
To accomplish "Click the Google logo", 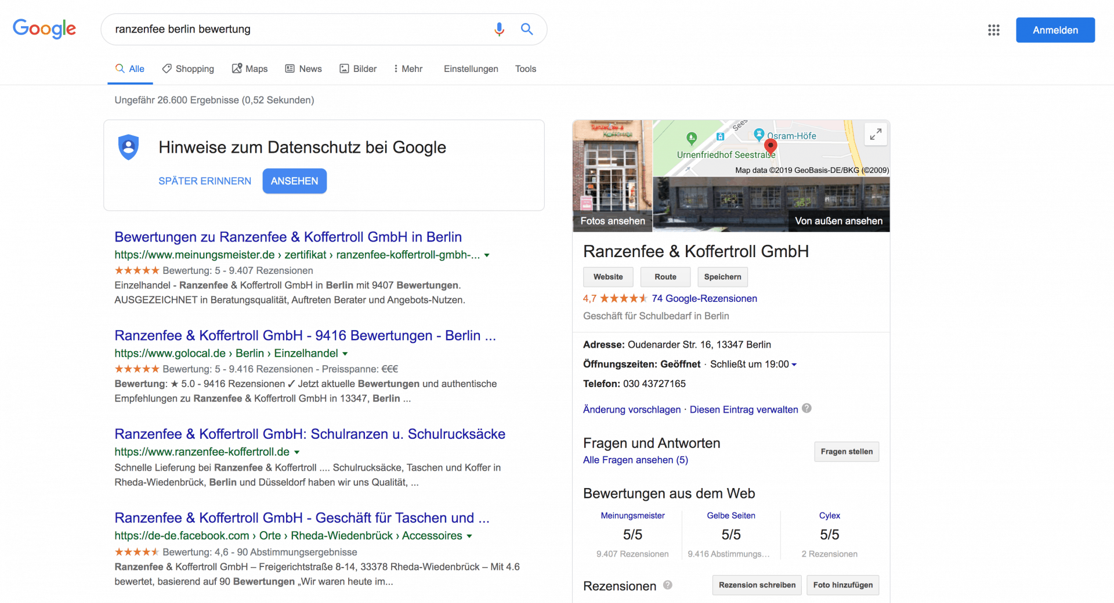I will pyautogui.click(x=45, y=28).
